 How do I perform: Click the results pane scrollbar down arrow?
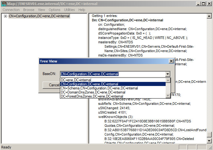pyautogui.click(x=209, y=141)
